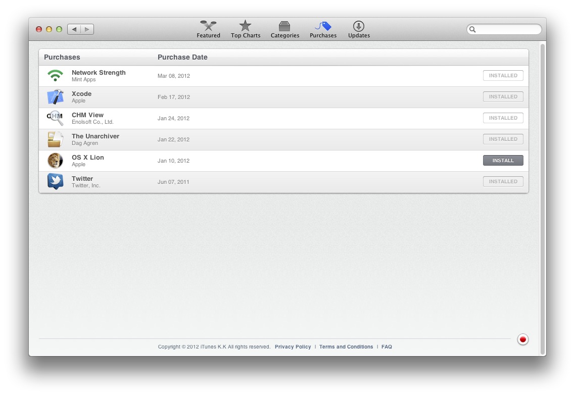The width and height of the screenshot is (575, 396).
Task: Click the red record dot icon
Action: (x=523, y=339)
